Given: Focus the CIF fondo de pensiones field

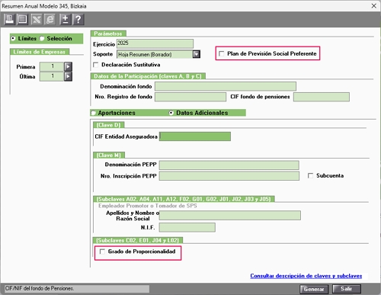Looking at the screenshot, I should (322, 97).
